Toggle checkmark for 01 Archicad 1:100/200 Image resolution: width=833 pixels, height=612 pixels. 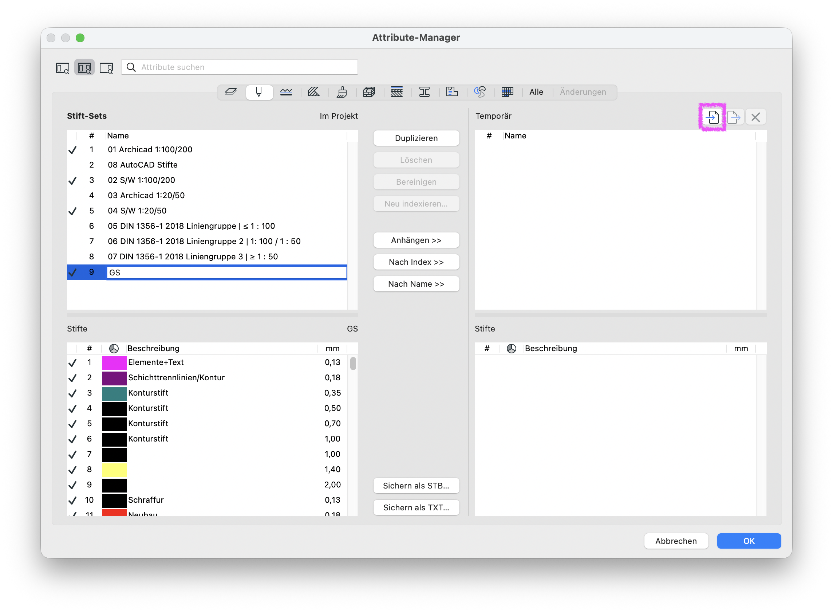72,150
